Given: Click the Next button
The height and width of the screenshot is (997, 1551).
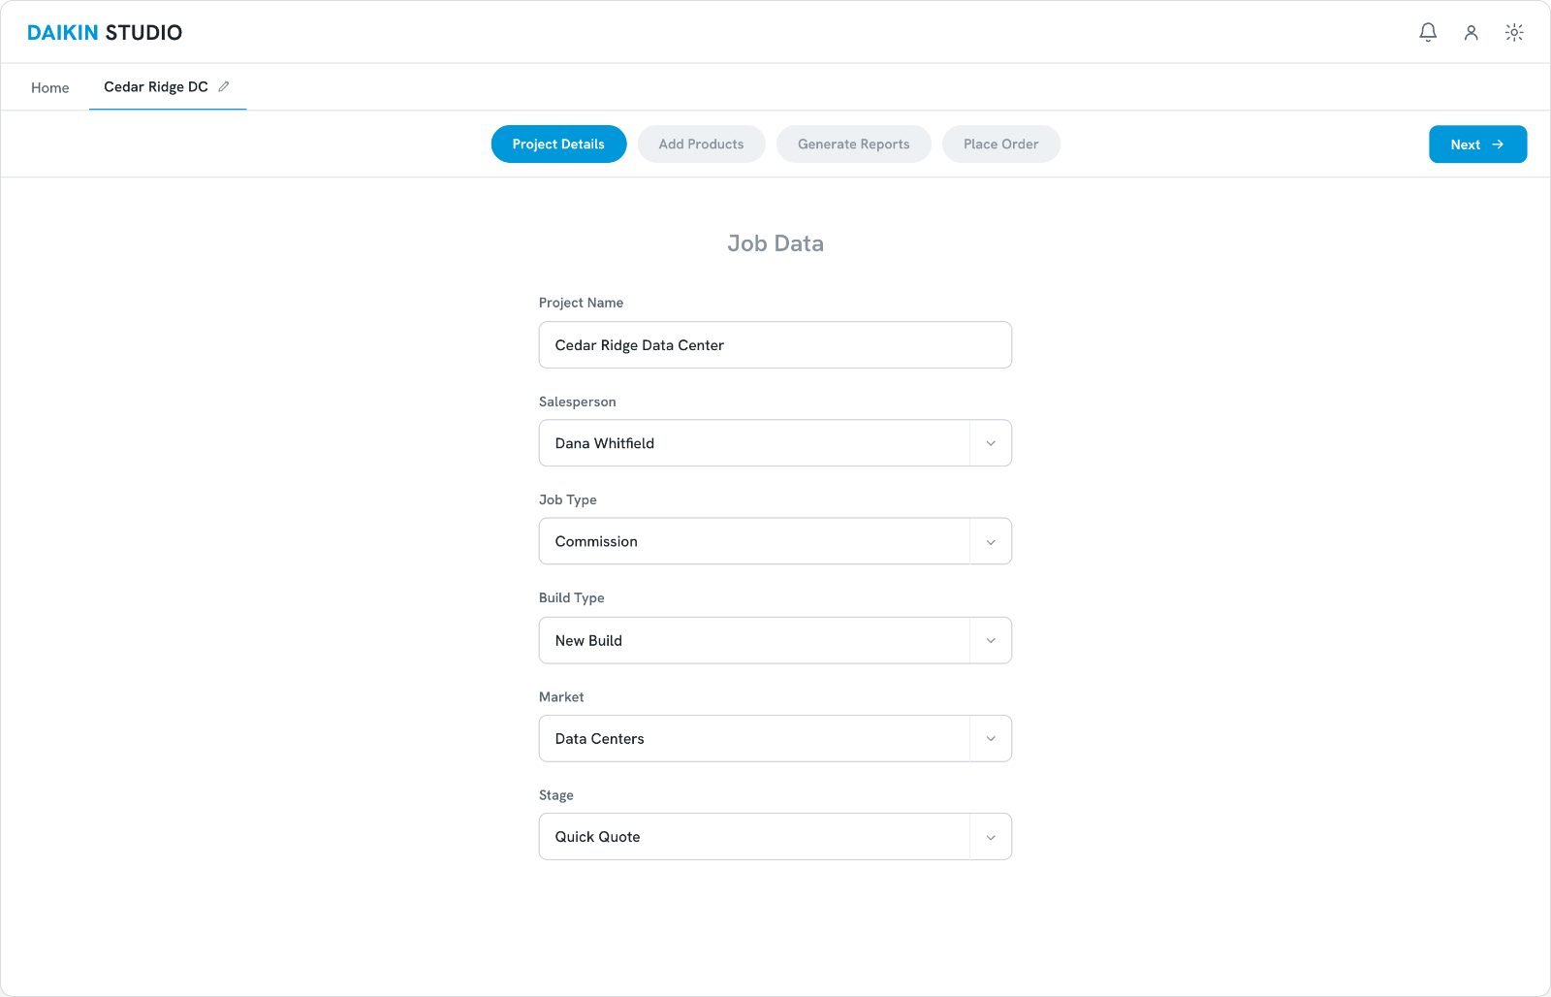Looking at the screenshot, I should tap(1477, 144).
